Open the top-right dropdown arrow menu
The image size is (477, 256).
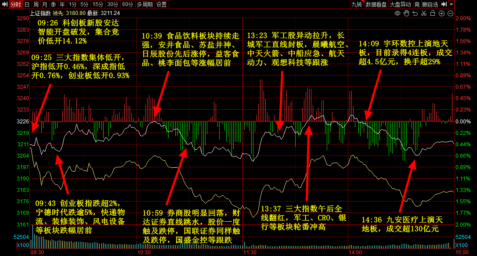point(452,4)
